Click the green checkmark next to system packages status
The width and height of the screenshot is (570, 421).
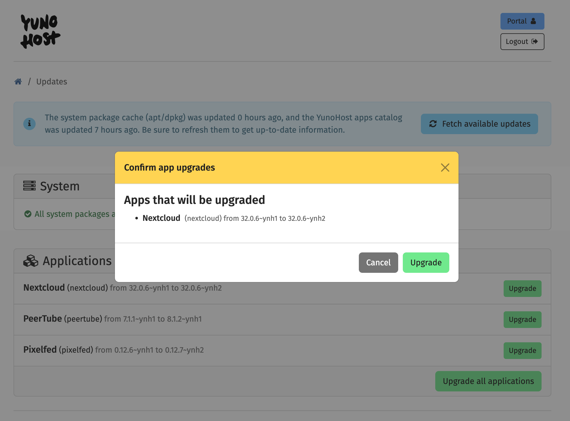pos(27,213)
